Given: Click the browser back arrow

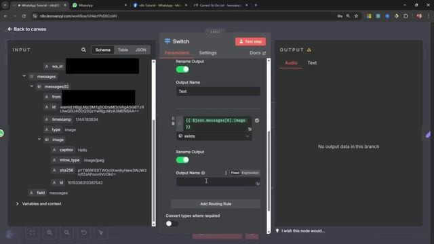Looking at the screenshot, I should 5,16.
